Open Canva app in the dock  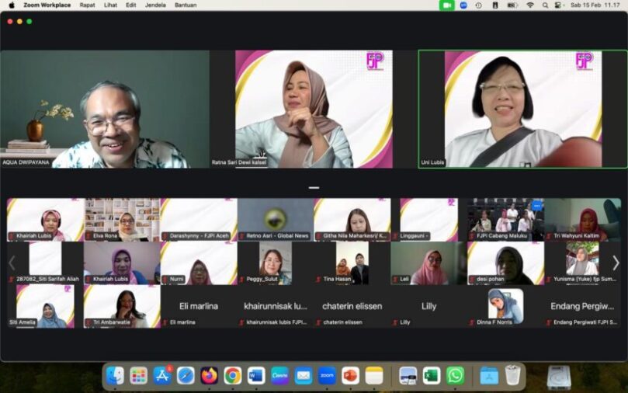point(279,376)
